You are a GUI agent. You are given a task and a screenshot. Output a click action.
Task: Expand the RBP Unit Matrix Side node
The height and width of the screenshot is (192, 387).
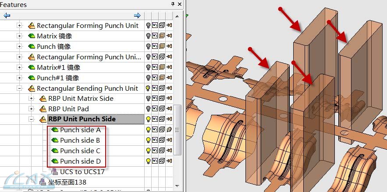[31, 99]
